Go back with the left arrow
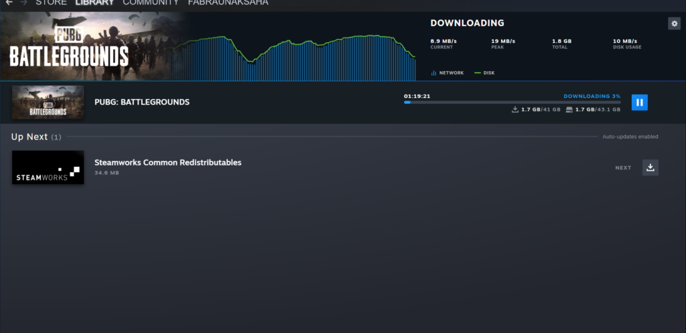This screenshot has width=686, height=333. [9, 2]
